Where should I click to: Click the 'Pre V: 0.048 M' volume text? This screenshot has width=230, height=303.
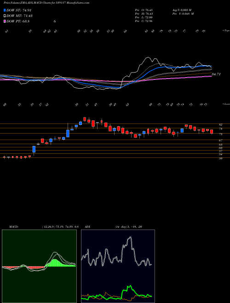click(x=184, y=14)
